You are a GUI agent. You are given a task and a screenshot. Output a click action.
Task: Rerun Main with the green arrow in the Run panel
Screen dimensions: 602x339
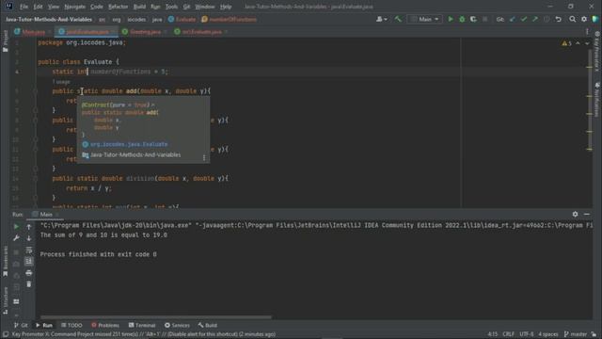(16, 227)
